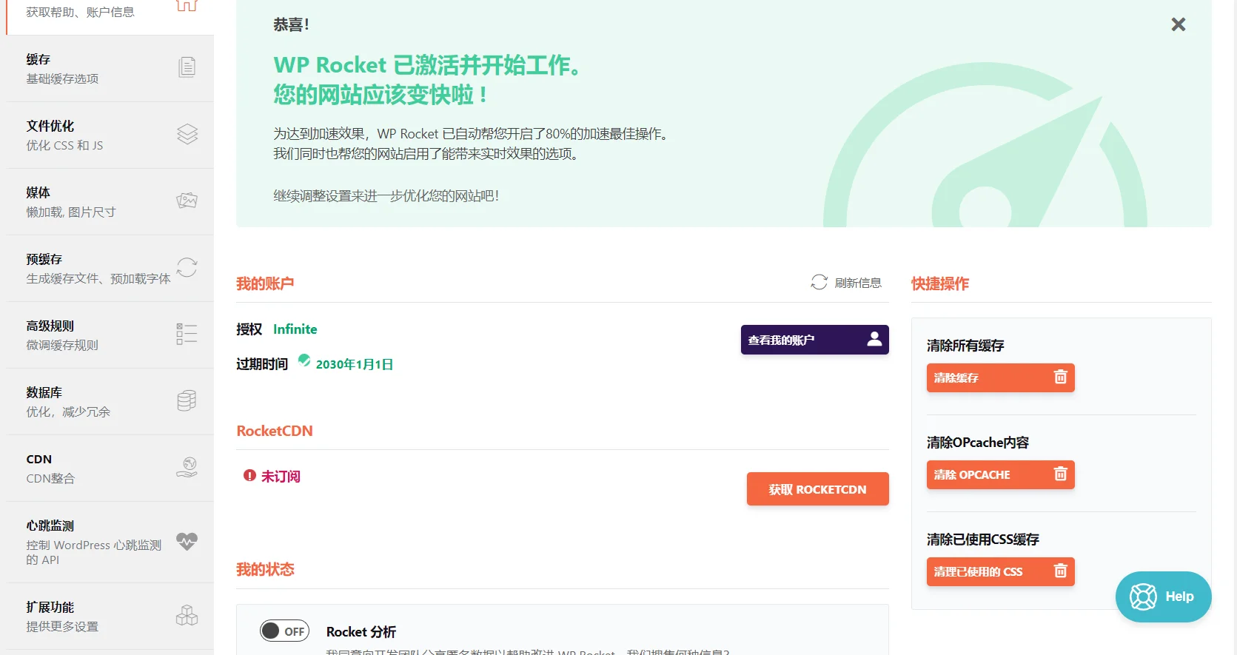
Task: Click the 数据库 cylinder icon
Action: (x=187, y=400)
